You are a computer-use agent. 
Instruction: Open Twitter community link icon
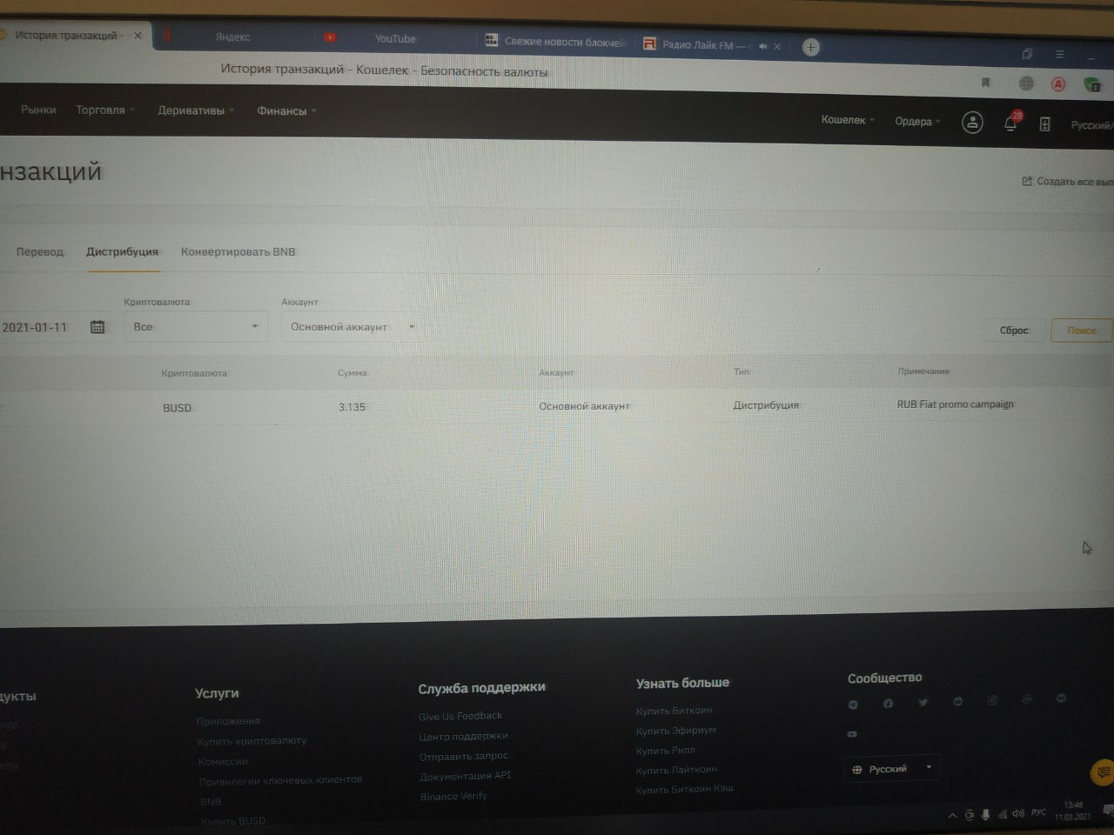point(923,702)
